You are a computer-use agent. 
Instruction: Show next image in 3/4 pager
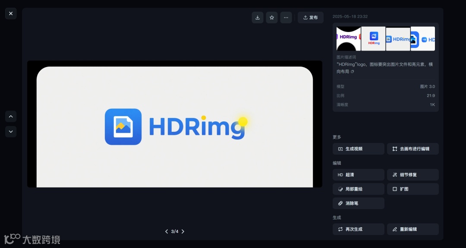pyautogui.click(x=183, y=232)
